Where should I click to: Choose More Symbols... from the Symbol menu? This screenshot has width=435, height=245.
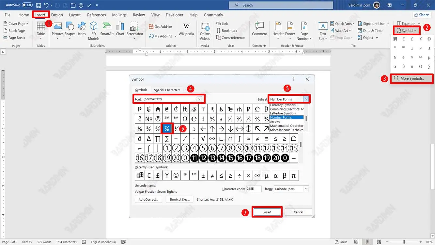coord(412,78)
